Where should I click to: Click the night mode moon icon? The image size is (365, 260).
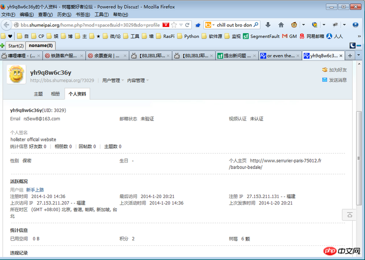(352, 46)
